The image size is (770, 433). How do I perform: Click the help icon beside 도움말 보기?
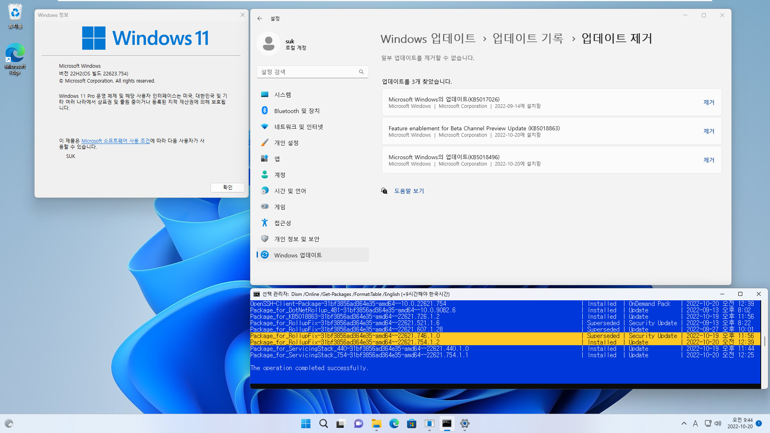pos(384,191)
